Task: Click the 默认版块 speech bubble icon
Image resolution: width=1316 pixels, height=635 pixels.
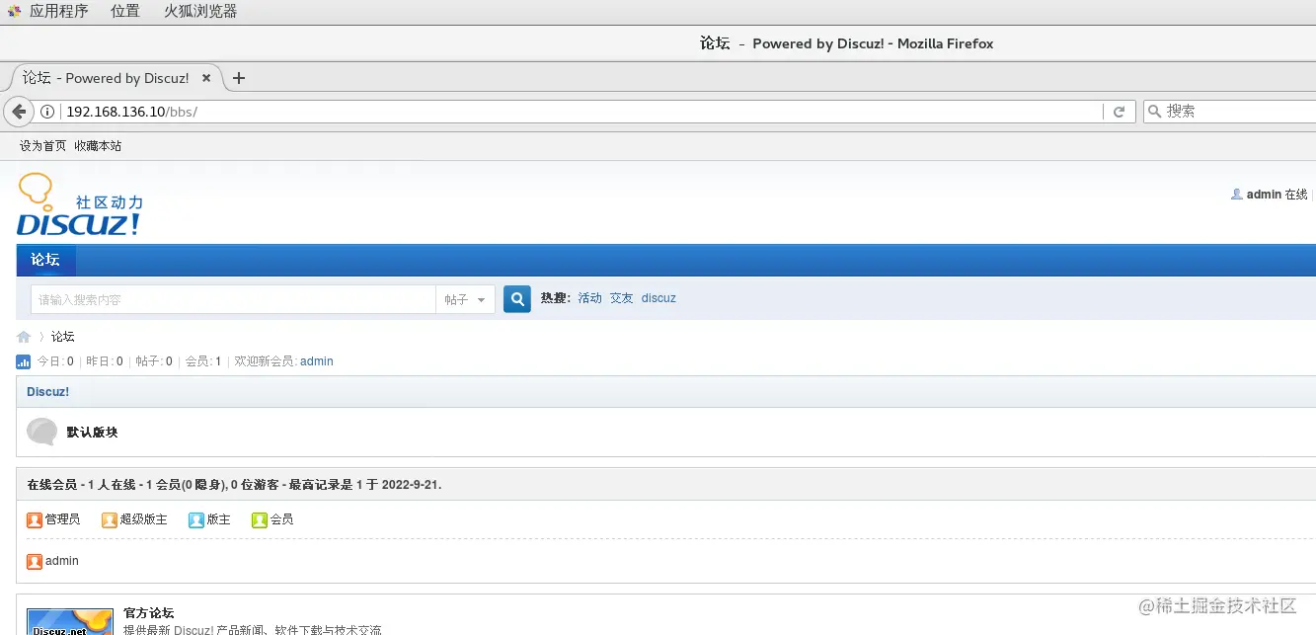Action: pos(41,432)
